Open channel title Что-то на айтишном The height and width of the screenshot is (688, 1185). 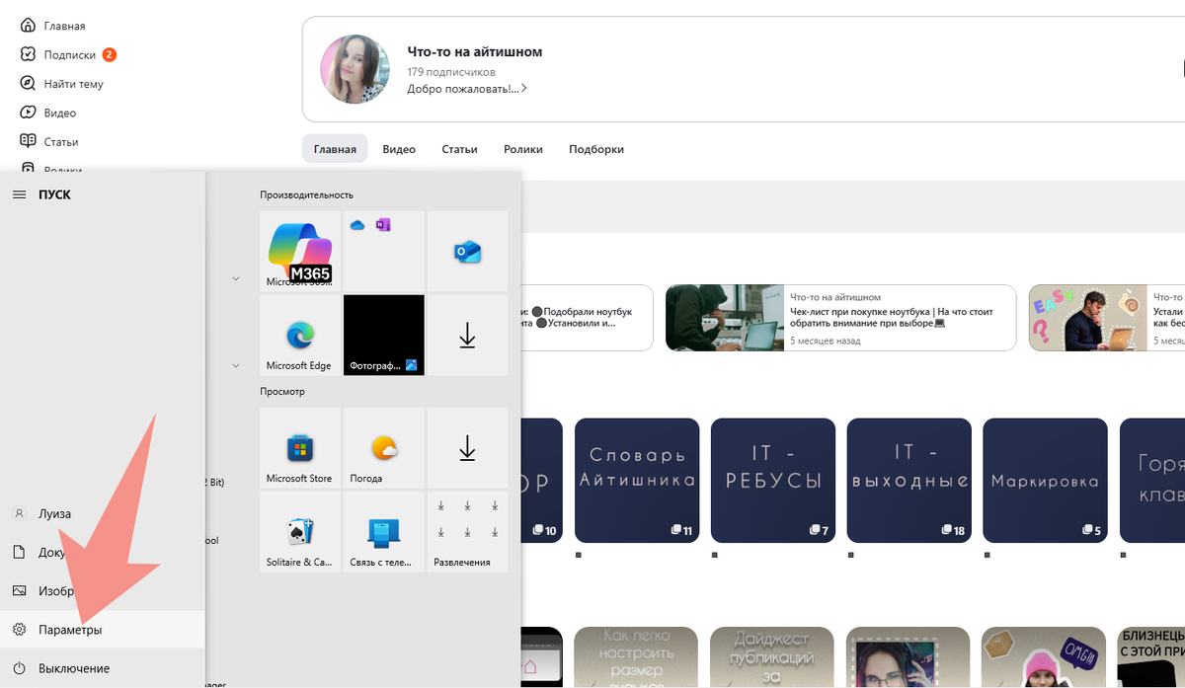(475, 51)
